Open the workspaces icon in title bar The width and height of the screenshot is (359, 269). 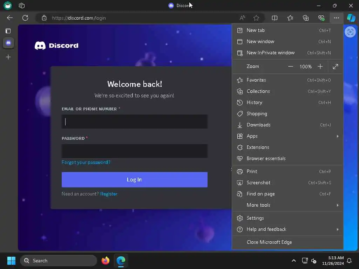point(22,6)
